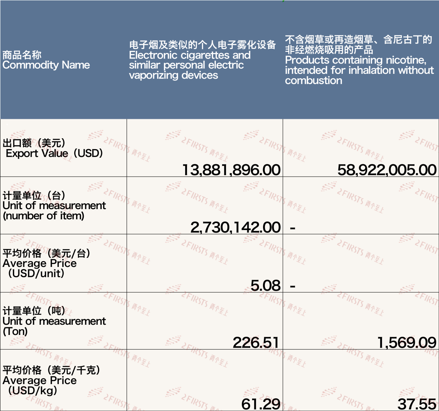Select the value 58,922,005.00
The width and height of the screenshot is (439, 411).
pyautogui.click(x=387, y=170)
